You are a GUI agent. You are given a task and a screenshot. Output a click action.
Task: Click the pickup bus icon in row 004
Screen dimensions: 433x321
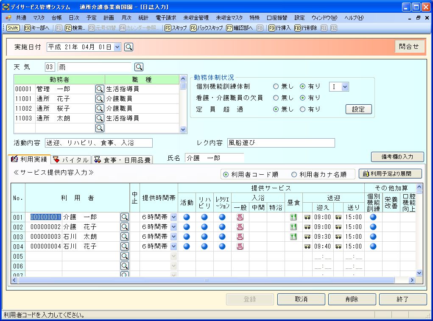(307, 246)
